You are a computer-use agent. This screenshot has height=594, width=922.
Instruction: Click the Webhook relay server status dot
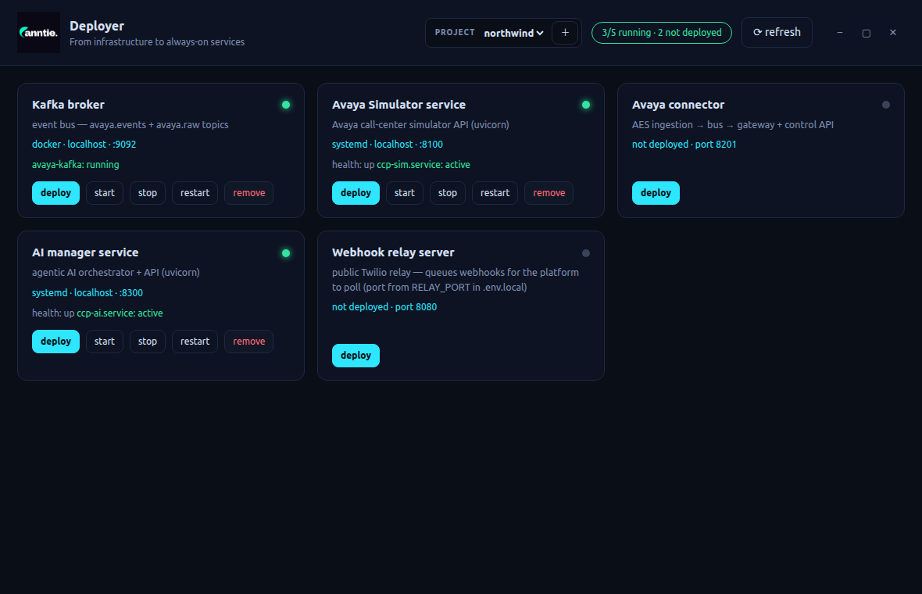[x=586, y=253]
